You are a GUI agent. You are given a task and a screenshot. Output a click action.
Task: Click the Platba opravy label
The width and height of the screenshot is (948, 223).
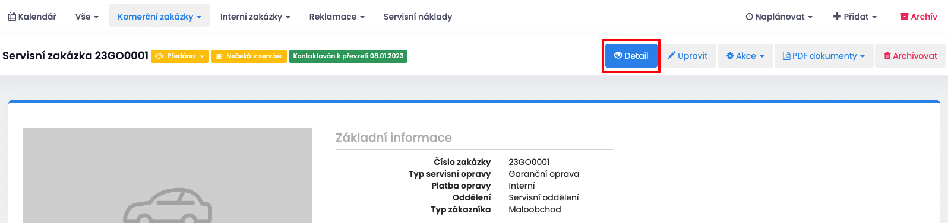coord(461,186)
